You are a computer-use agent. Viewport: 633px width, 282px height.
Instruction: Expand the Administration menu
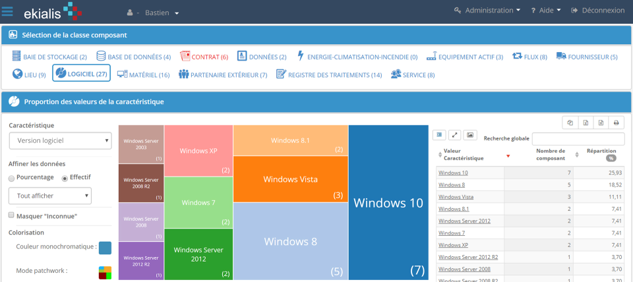(x=487, y=11)
